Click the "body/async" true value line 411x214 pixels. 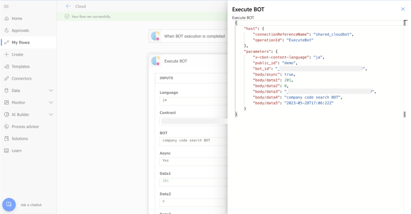(x=274, y=75)
